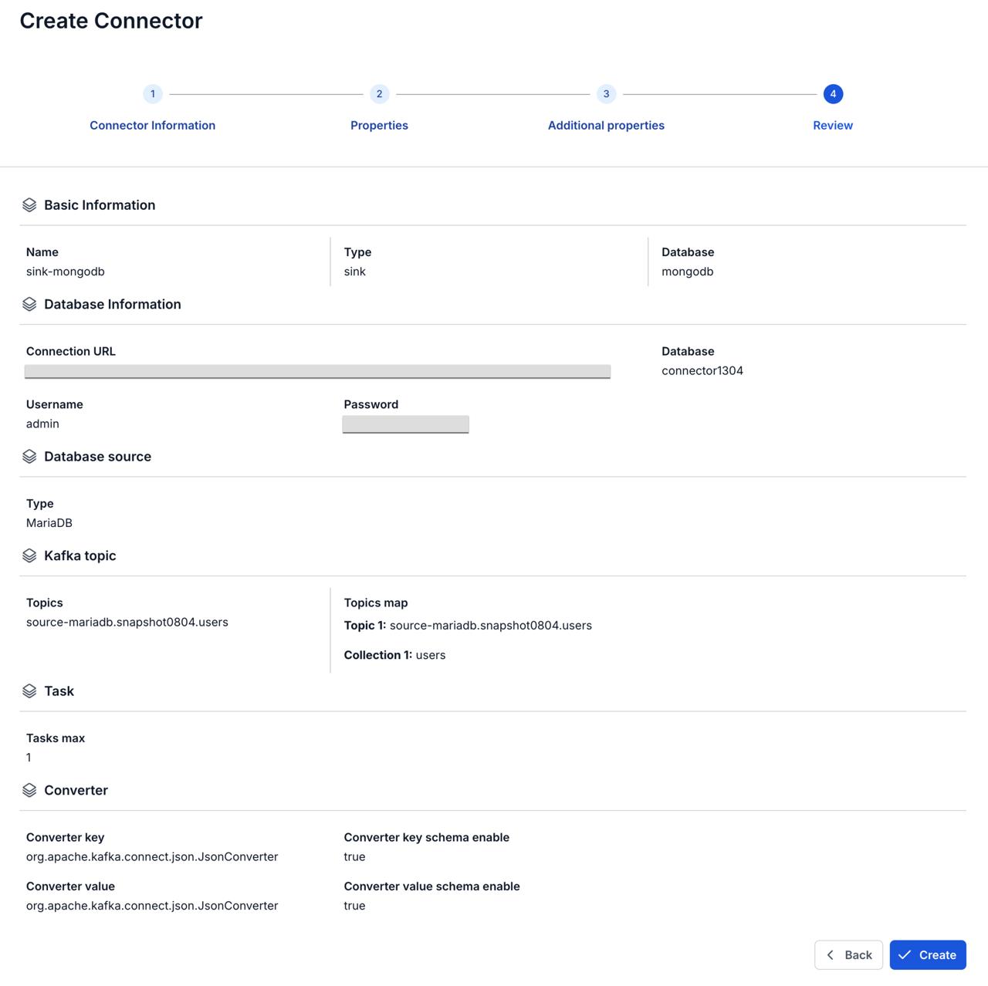
Task: Click Converter key schema enable true
Action: coord(355,856)
